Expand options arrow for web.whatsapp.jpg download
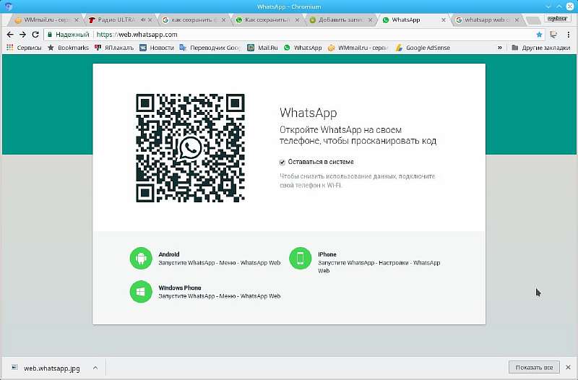 [x=95, y=368]
